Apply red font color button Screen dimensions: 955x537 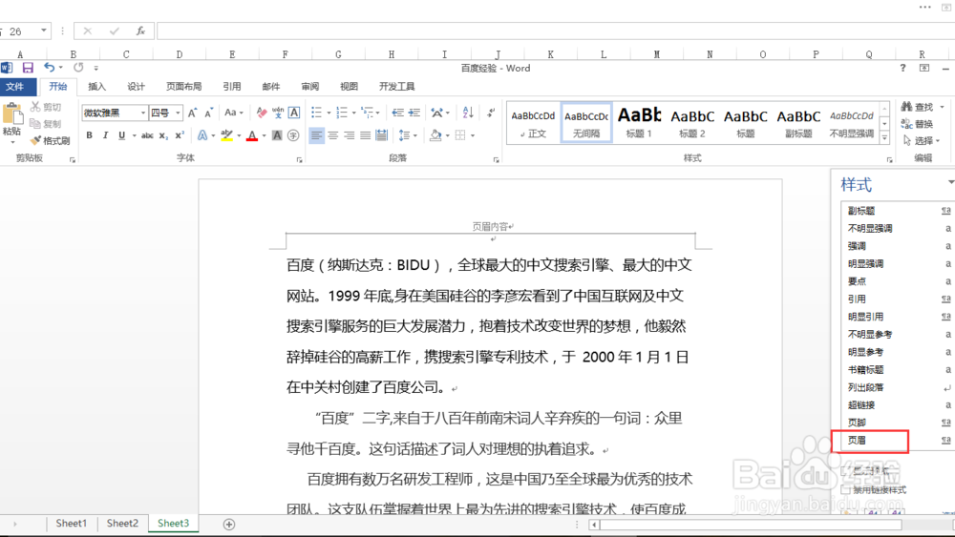pos(252,135)
